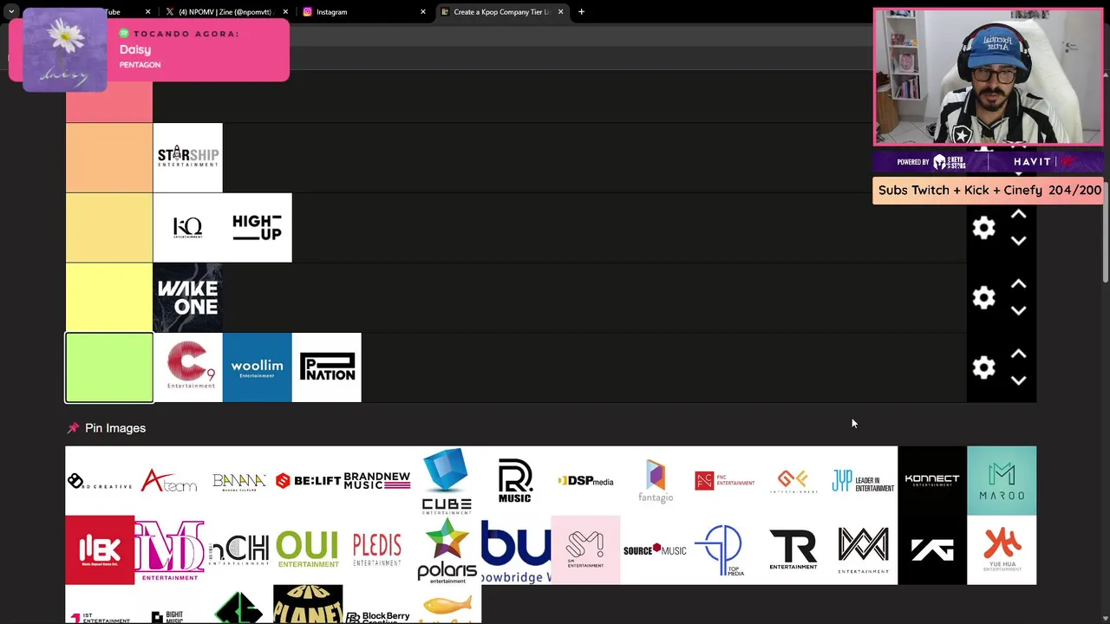Pick the TOP Media logo
The width and height of the screenshot is (1110, 624).
click(724, 550)
